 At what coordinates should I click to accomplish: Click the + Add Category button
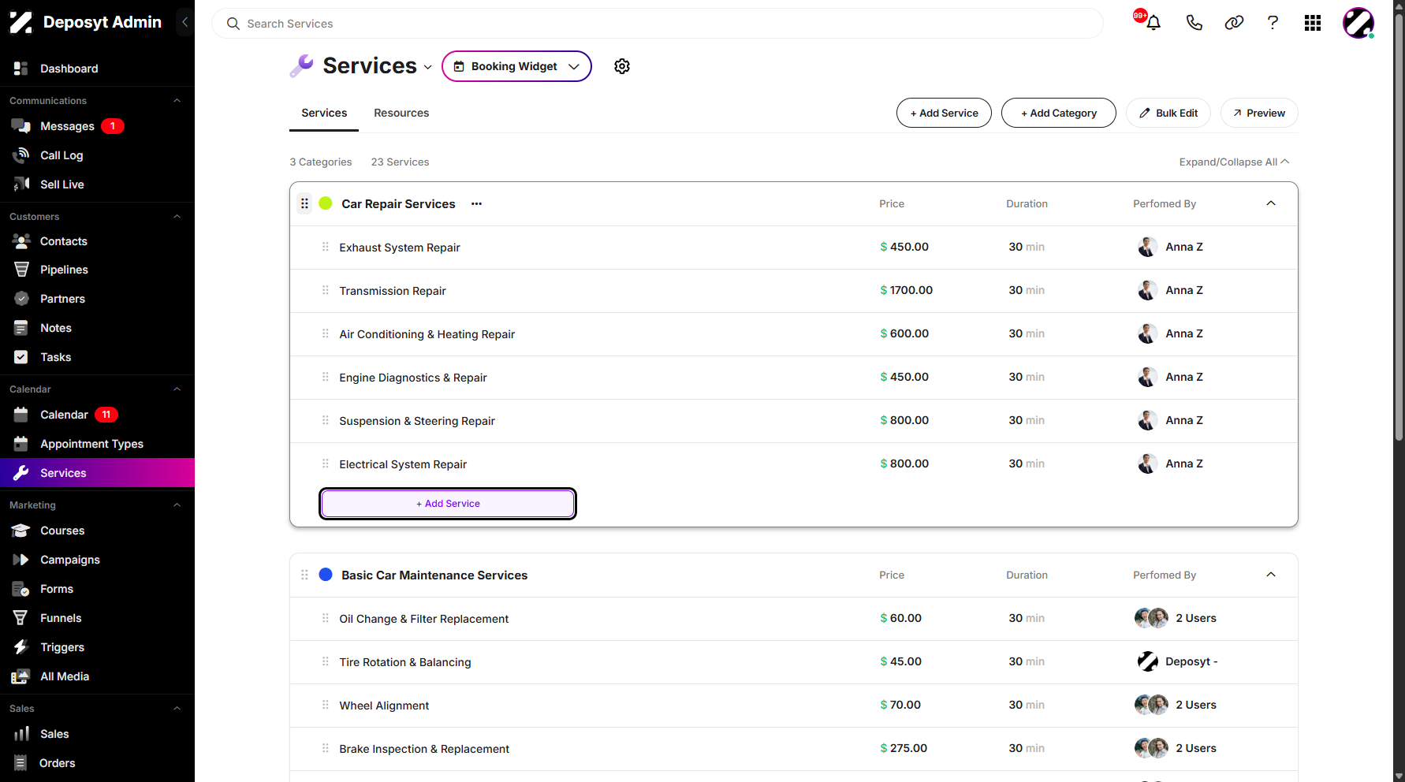point(1058,113)
